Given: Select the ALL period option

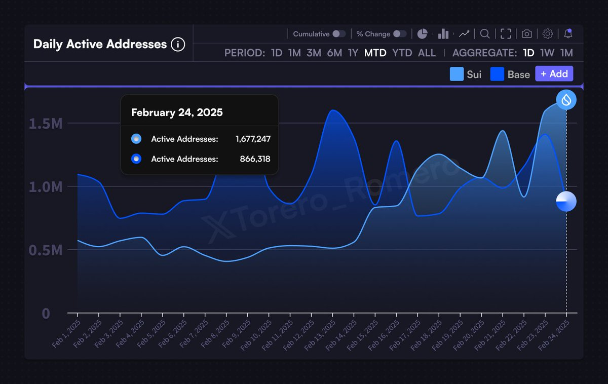Looking at the screenshot, I should pyautogui.click(x=427, y=53).
